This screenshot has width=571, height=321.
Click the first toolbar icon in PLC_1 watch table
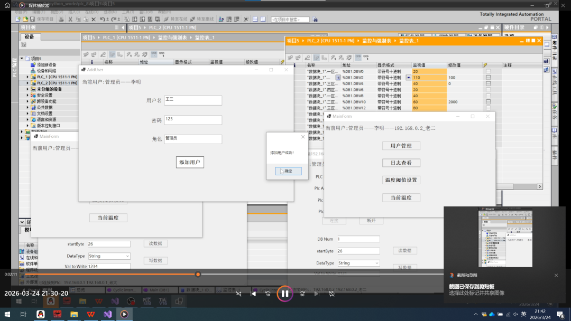pos(86,54)
